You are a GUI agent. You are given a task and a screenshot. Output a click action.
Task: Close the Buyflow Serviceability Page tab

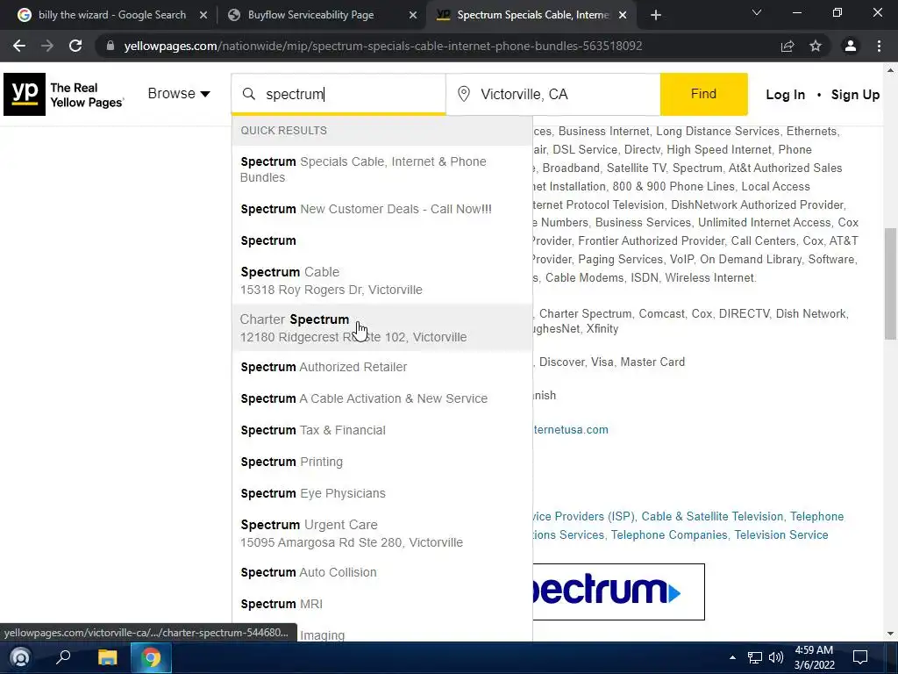[413, 16]
